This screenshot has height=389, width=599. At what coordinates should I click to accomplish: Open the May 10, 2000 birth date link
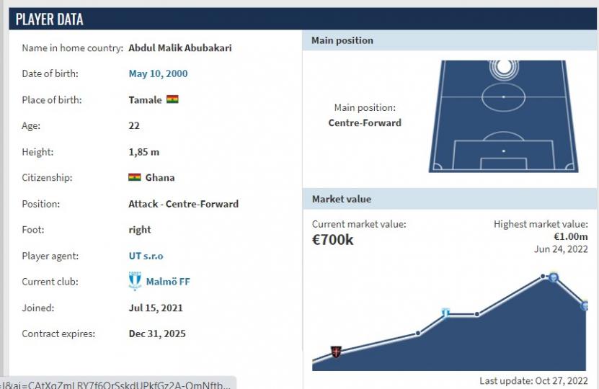coord(158,73)
